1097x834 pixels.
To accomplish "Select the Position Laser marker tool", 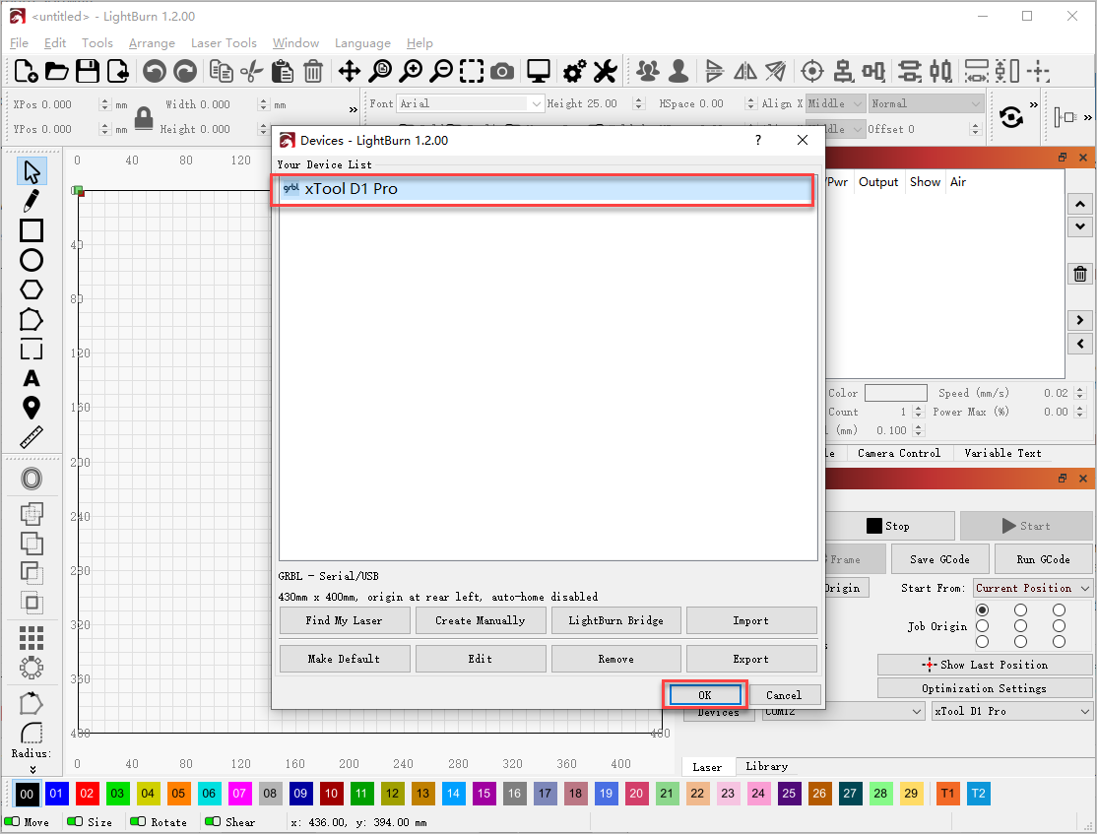I will coord(32,408).
